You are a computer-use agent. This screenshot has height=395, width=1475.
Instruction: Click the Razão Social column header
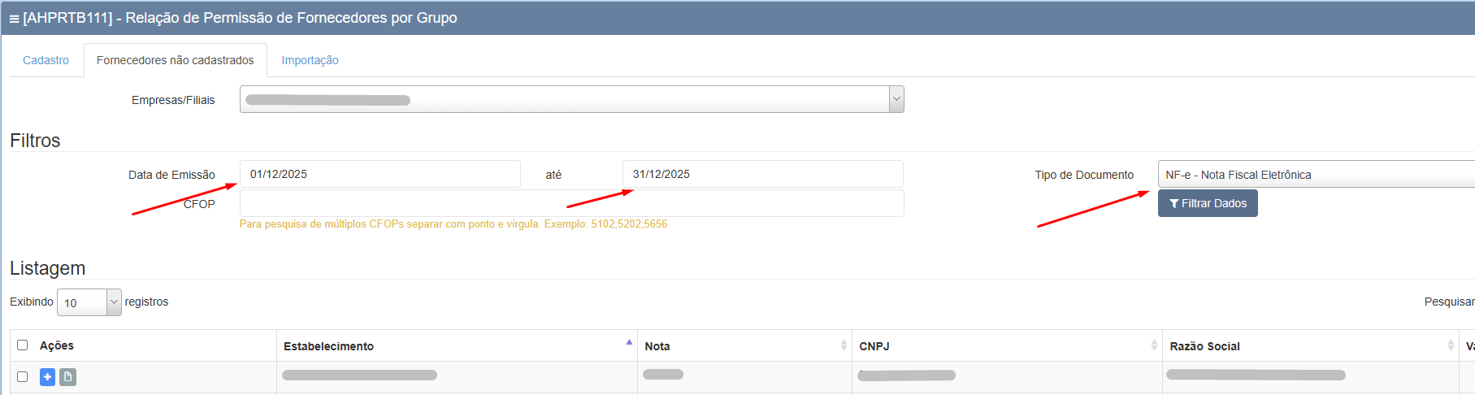click(x=1204, y=346)
